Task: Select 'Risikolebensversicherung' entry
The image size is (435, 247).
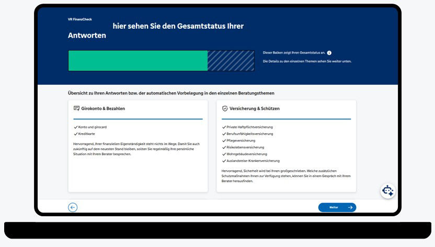Action: point(245,147)
